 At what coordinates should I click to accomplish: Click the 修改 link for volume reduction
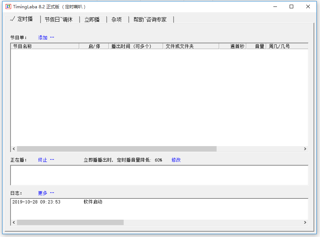point(176,160)
